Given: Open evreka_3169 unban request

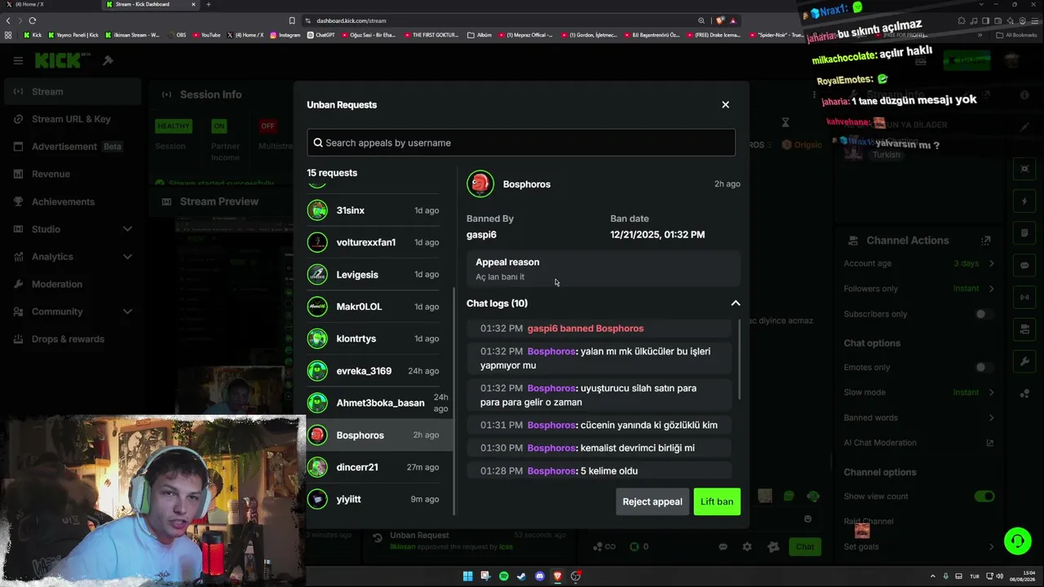Looking at the screenshot, I should [x=374, y=371].
